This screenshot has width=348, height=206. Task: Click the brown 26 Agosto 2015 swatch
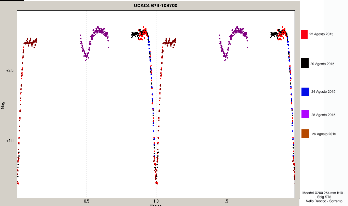click(x=305, y=134)
